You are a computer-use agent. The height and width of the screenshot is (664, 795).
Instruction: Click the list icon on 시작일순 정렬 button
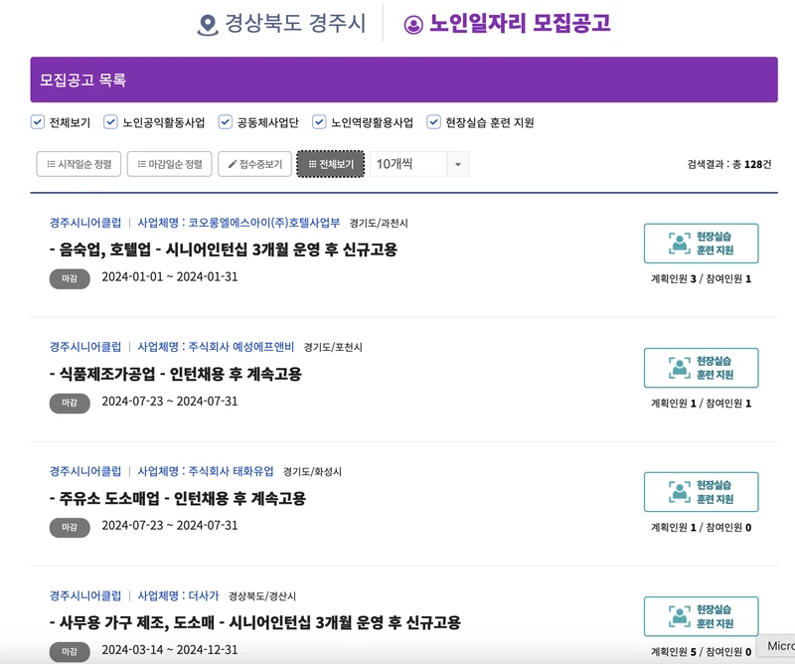click(52, 163)
